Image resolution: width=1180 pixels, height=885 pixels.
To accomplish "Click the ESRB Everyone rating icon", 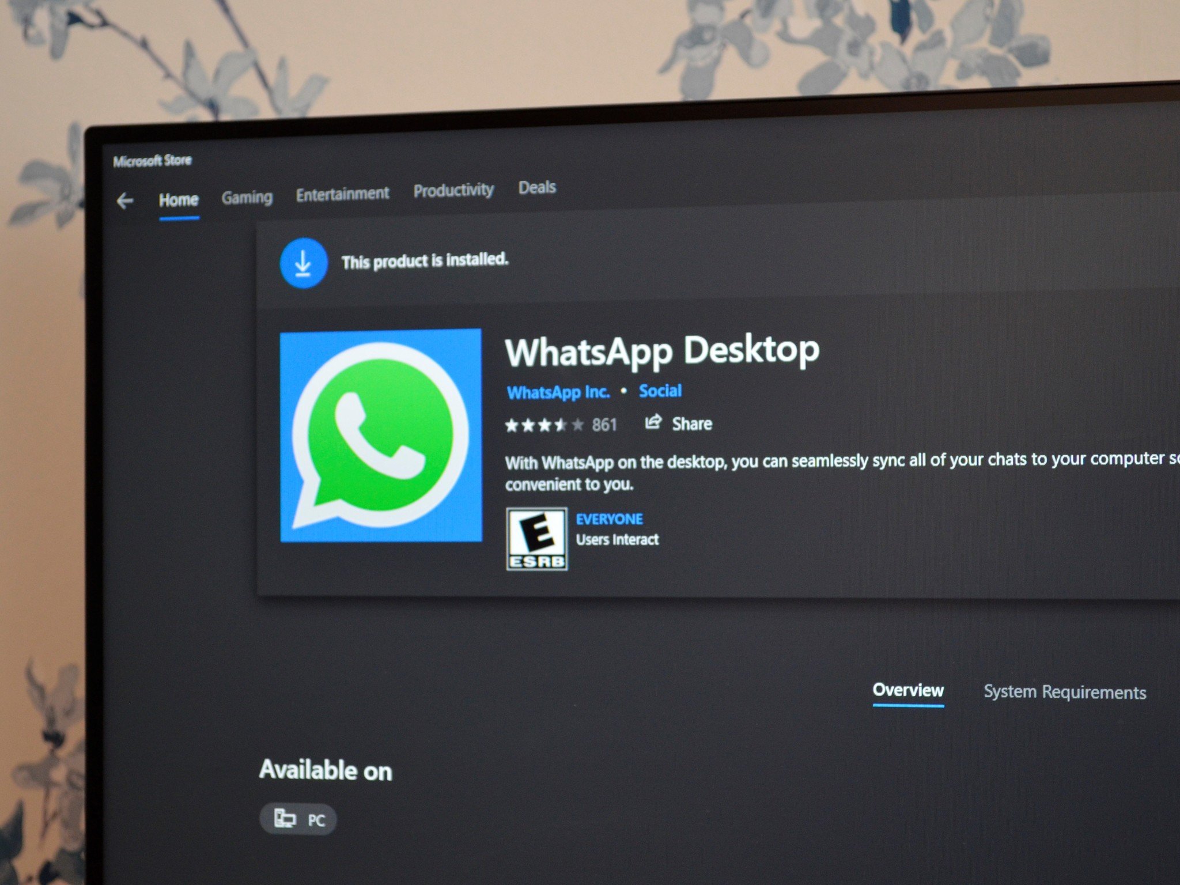I will (x=537, y=534).
